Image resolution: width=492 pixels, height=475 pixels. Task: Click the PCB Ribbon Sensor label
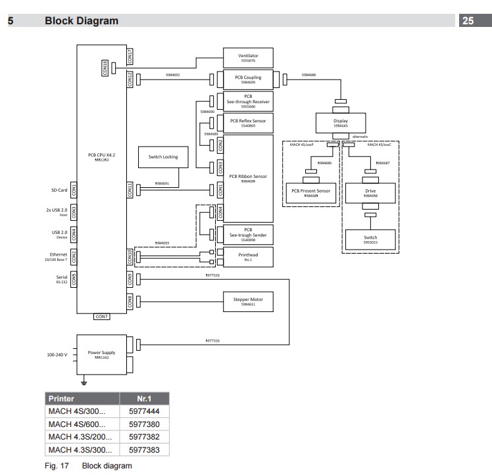(x=248, y=178)
